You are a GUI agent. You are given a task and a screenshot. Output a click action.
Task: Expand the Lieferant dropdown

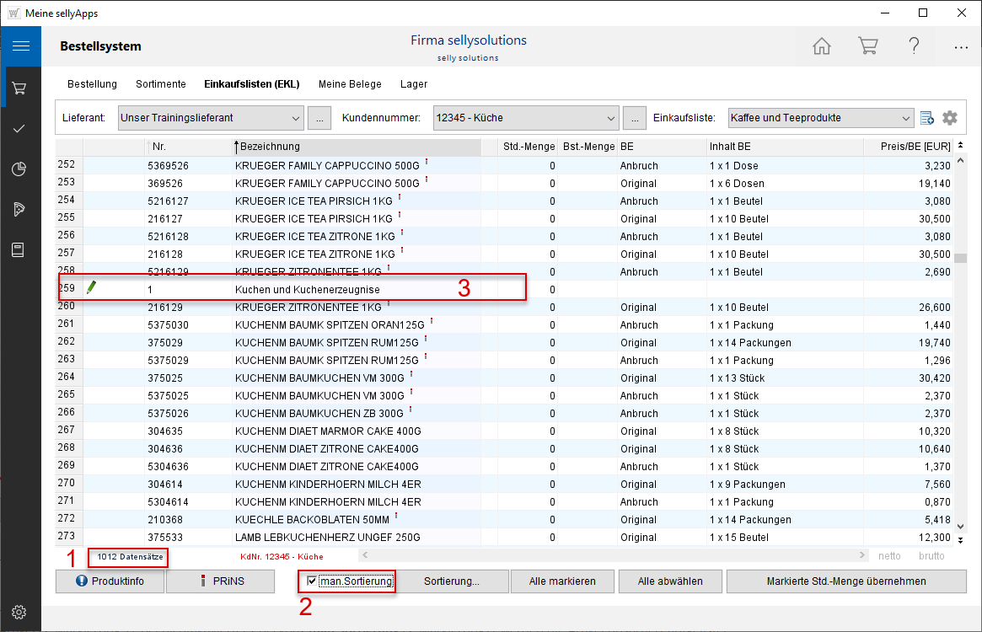294,118
